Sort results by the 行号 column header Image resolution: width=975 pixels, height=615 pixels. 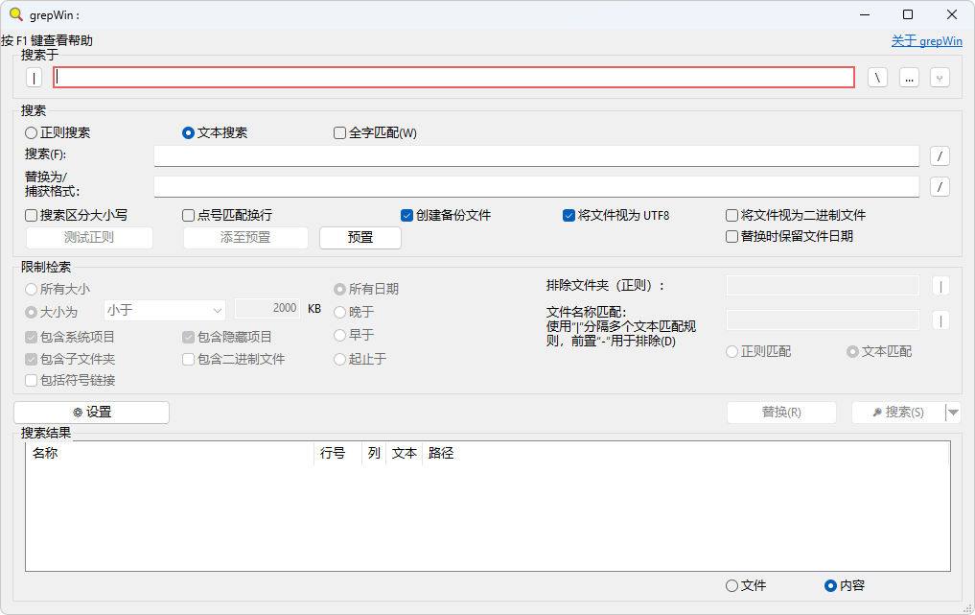[x=338, y=453]
